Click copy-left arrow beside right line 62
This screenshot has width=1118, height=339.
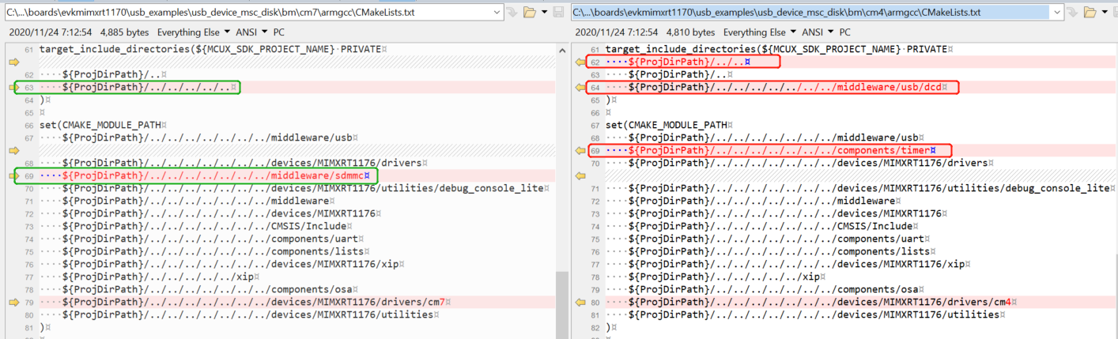click(x=579, y=62)
